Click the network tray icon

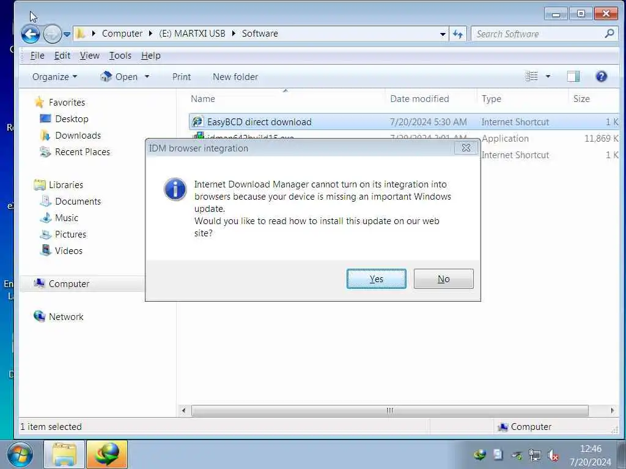click(534, 454)
